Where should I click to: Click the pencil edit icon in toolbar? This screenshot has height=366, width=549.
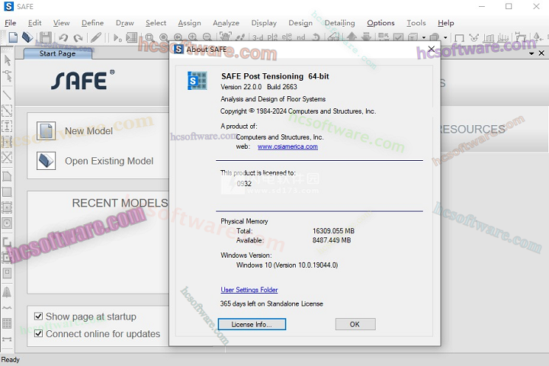[x=95, y=37]
